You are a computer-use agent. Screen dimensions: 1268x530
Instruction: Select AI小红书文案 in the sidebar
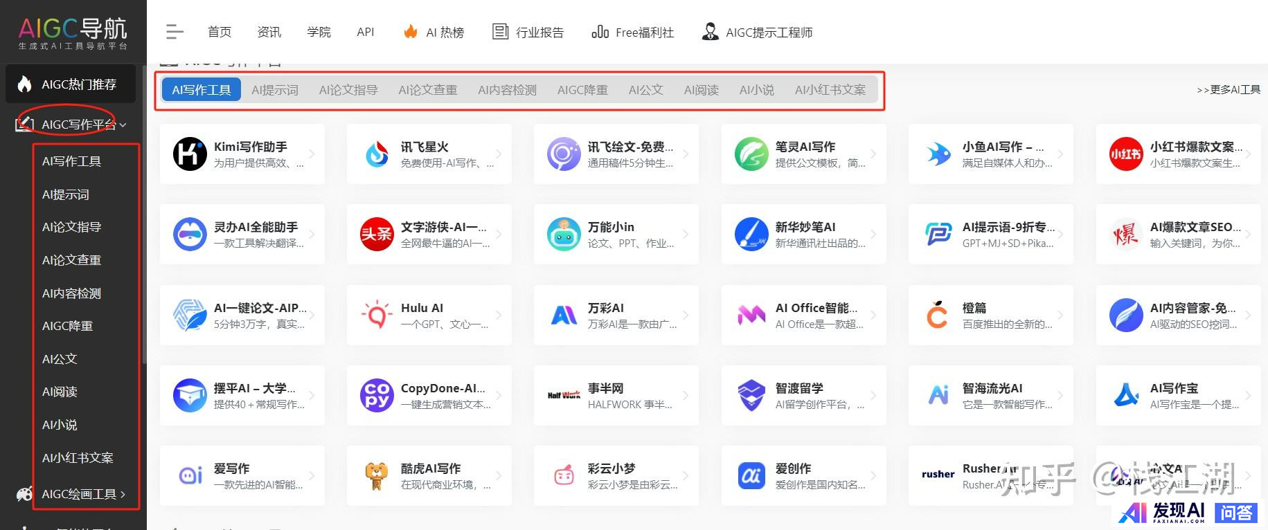[78, 458]
